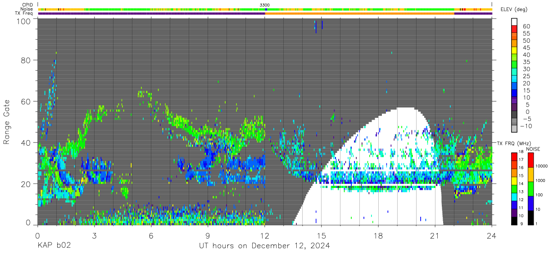Click the red top swatch of NOISE colorbar
Image resolution: width=553 pixels, height=255 pixels.
coord(531,160)
